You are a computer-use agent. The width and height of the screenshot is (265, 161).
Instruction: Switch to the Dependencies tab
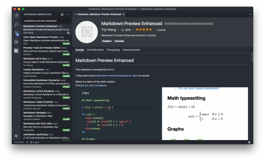(x=131, y=50)
